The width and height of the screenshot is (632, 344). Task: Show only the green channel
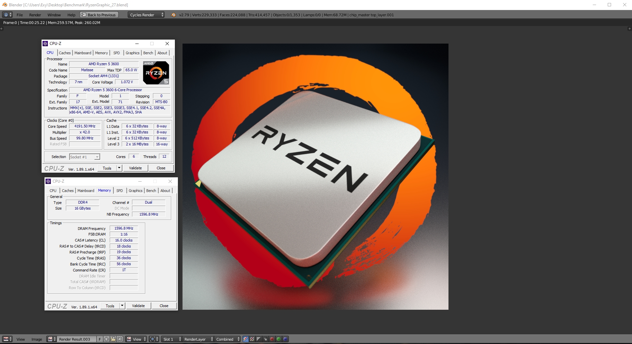click(279, 339)
